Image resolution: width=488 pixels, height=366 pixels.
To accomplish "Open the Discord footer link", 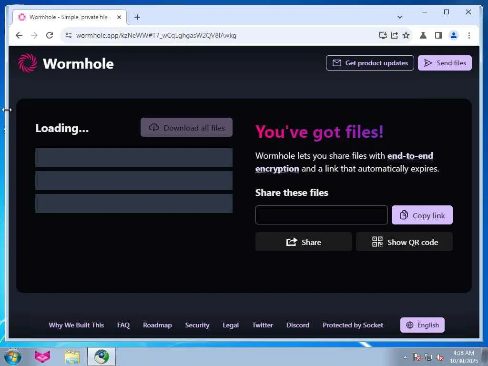I will click(x=298, y=325).
